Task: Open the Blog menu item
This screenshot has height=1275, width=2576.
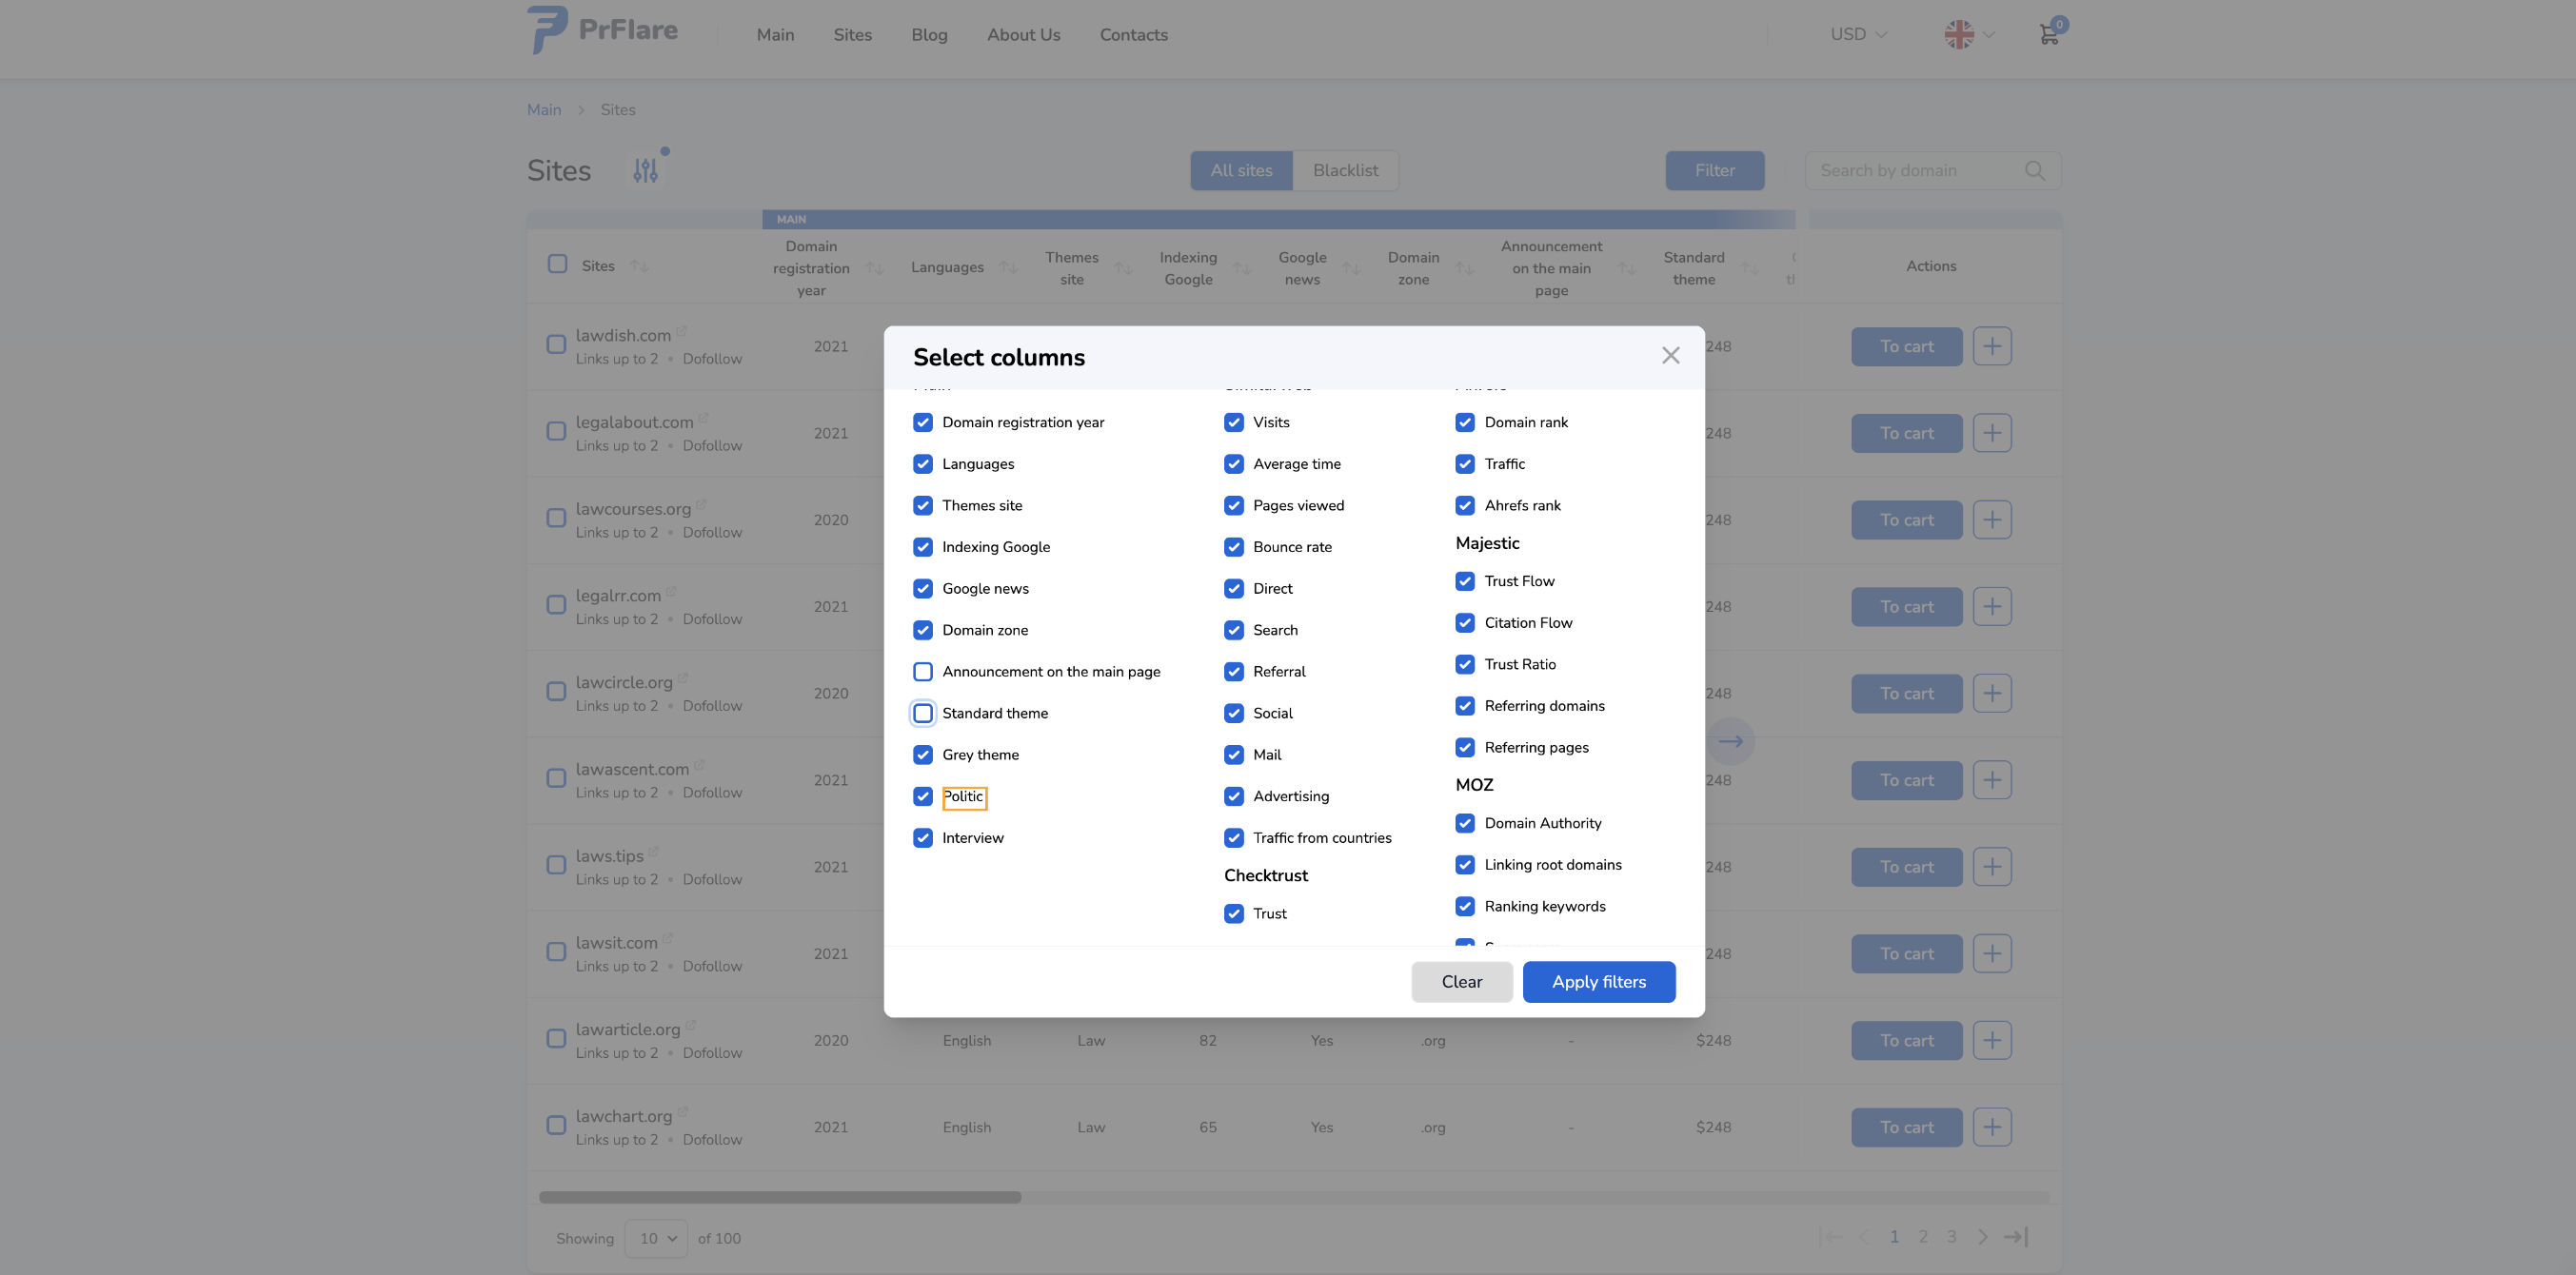Action: (x=929, y=35)
